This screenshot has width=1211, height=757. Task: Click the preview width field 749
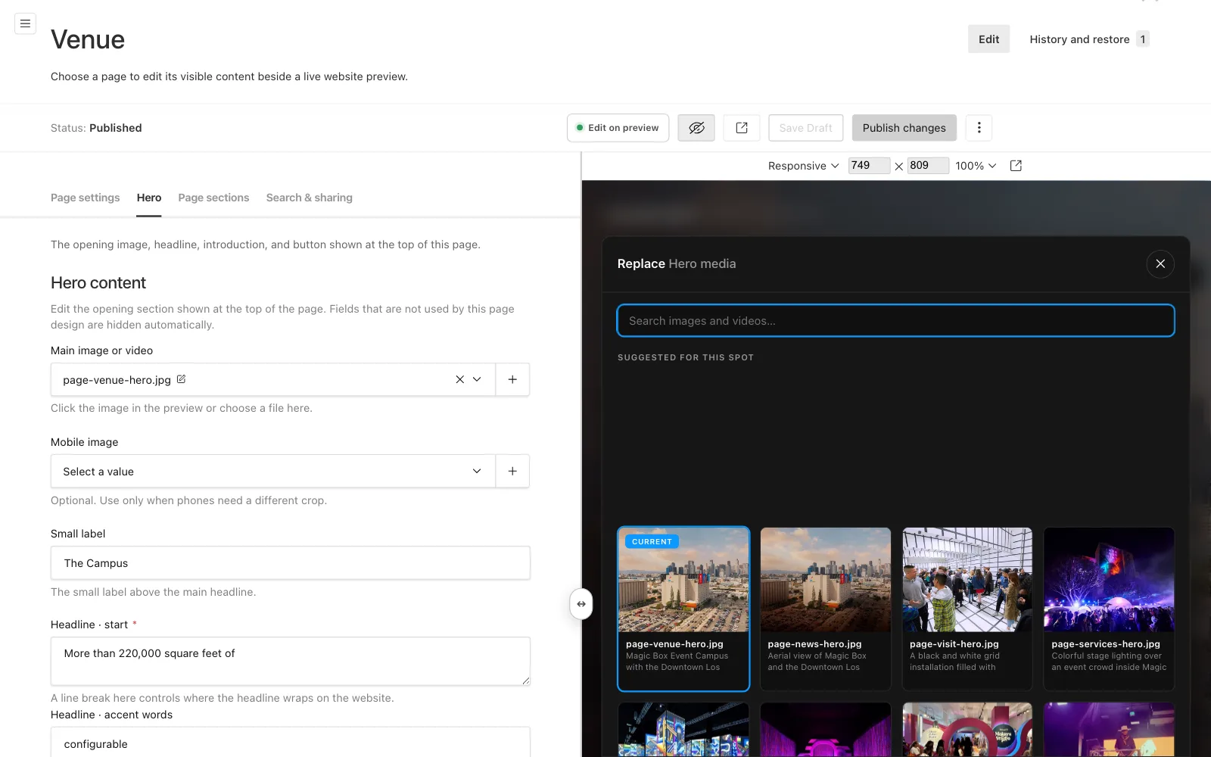click(869, 166)
